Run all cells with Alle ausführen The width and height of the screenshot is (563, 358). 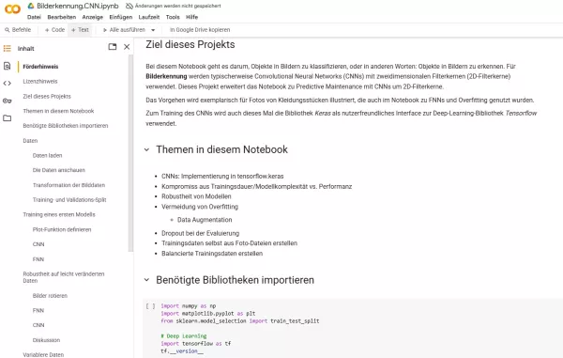[124, 30]
